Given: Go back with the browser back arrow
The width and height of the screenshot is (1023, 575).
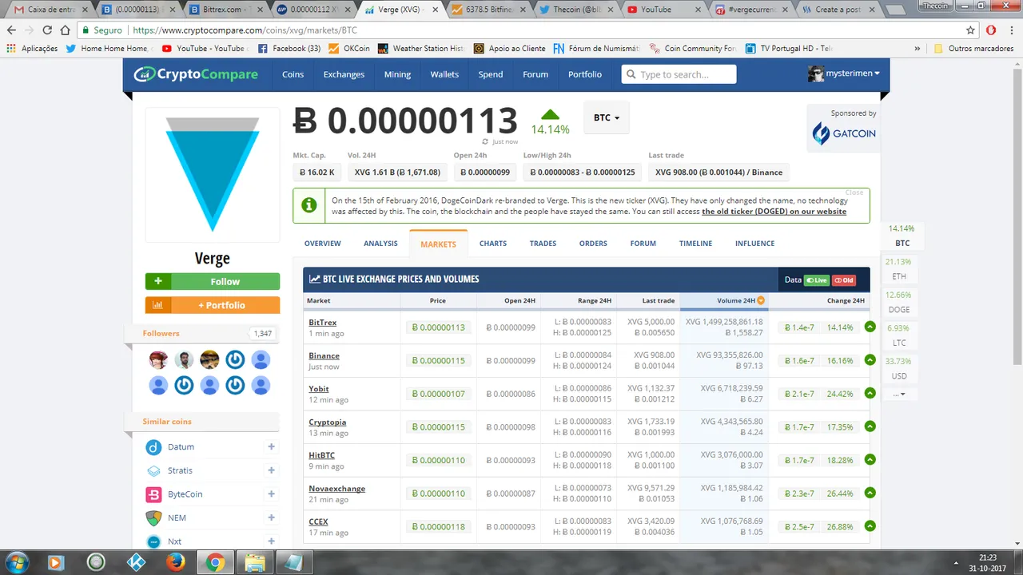Looking at the screenshot, I should [11, 30].
